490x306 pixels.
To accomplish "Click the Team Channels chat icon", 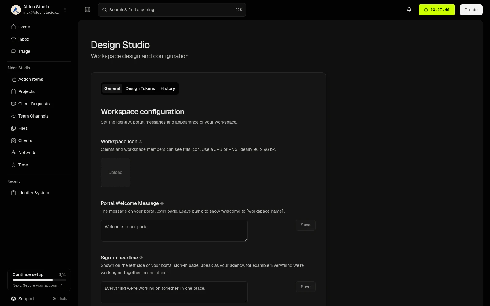I will pyautogui.click(x=13, y=116).
